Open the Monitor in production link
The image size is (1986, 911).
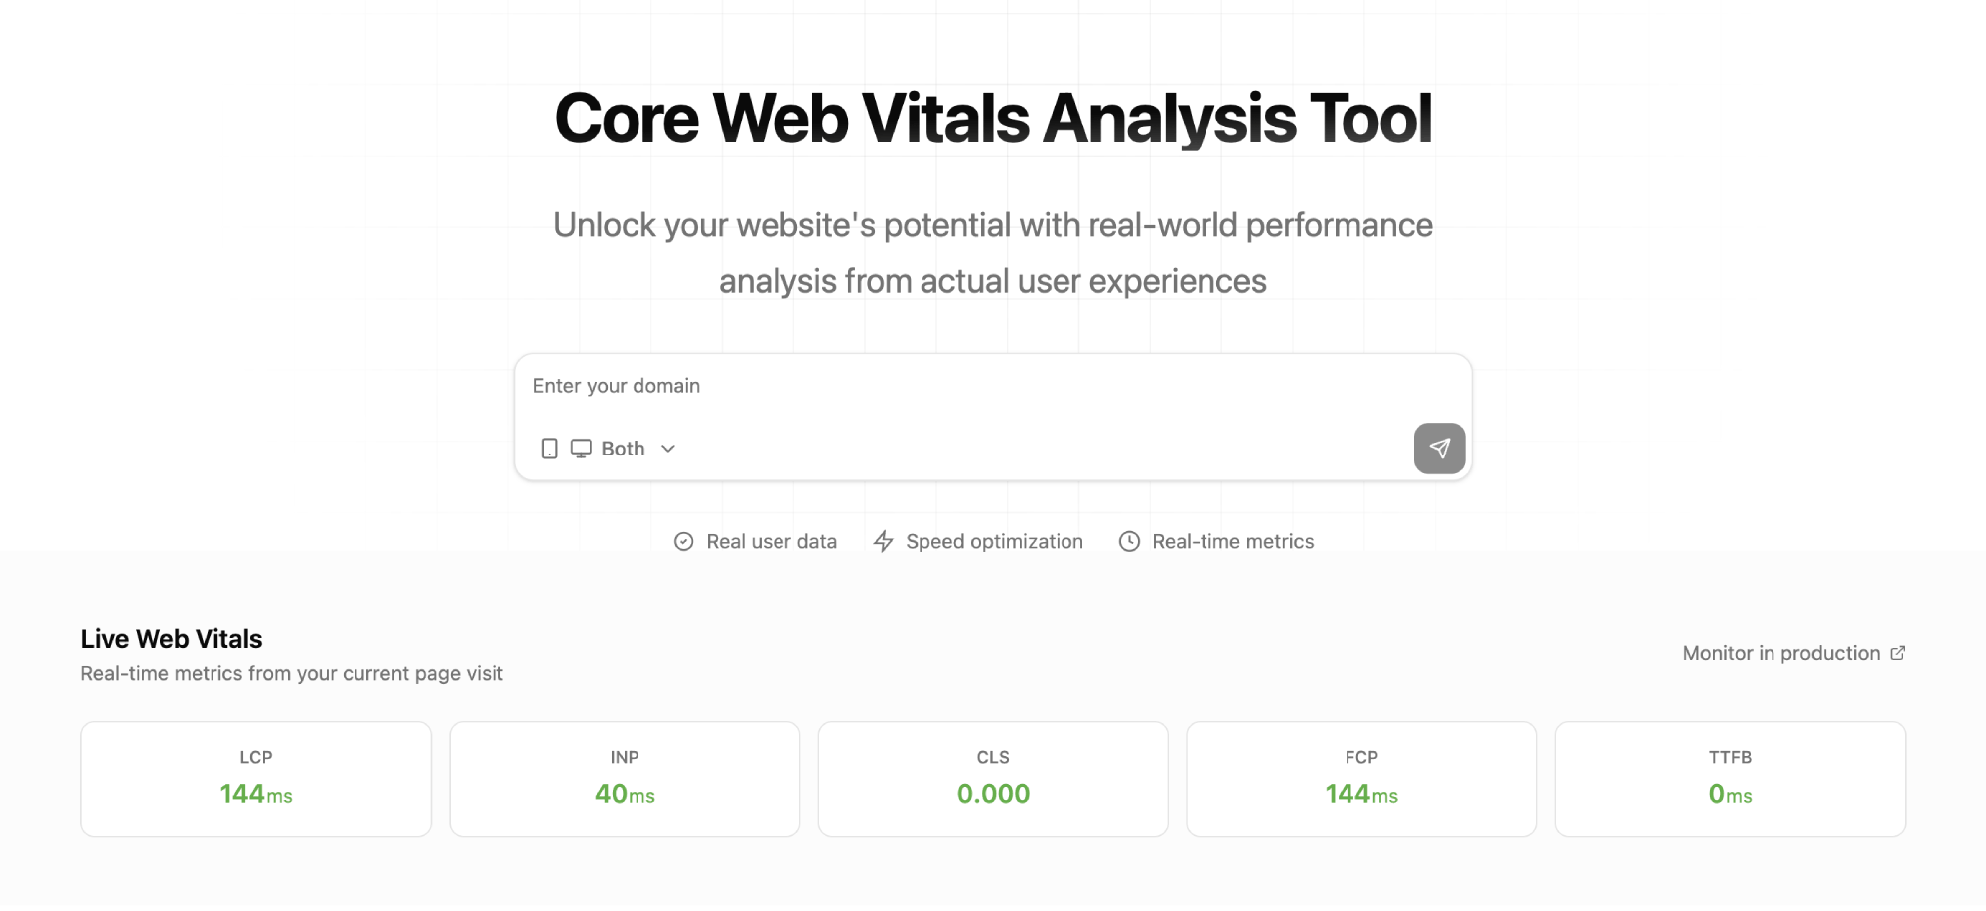click(1793, 653)
